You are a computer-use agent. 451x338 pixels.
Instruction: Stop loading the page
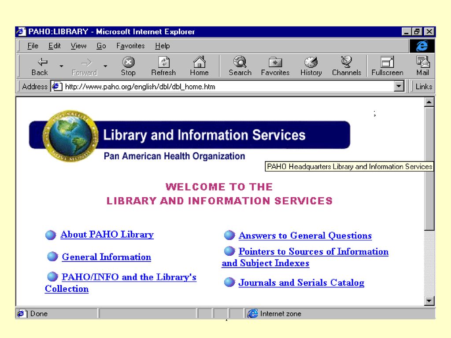tap(128, 66)
